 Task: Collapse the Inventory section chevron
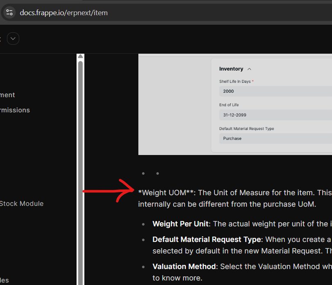click(x=249, y=69)
